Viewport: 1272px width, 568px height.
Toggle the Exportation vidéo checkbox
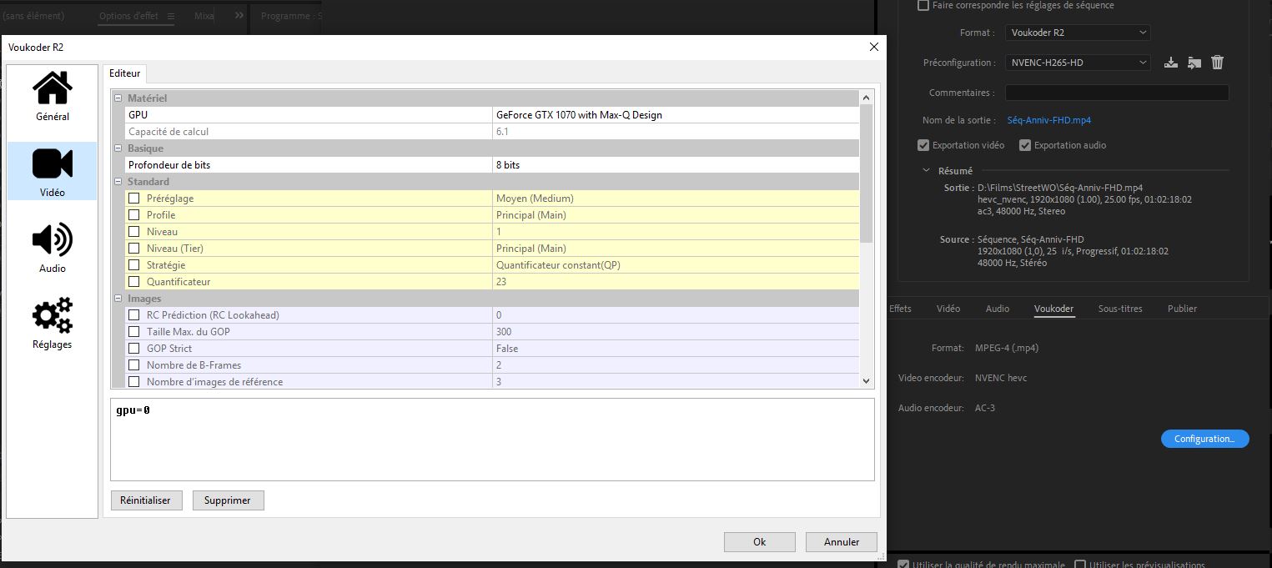pos(923,145)
